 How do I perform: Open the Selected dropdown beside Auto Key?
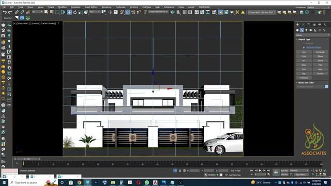pos(299,171)
